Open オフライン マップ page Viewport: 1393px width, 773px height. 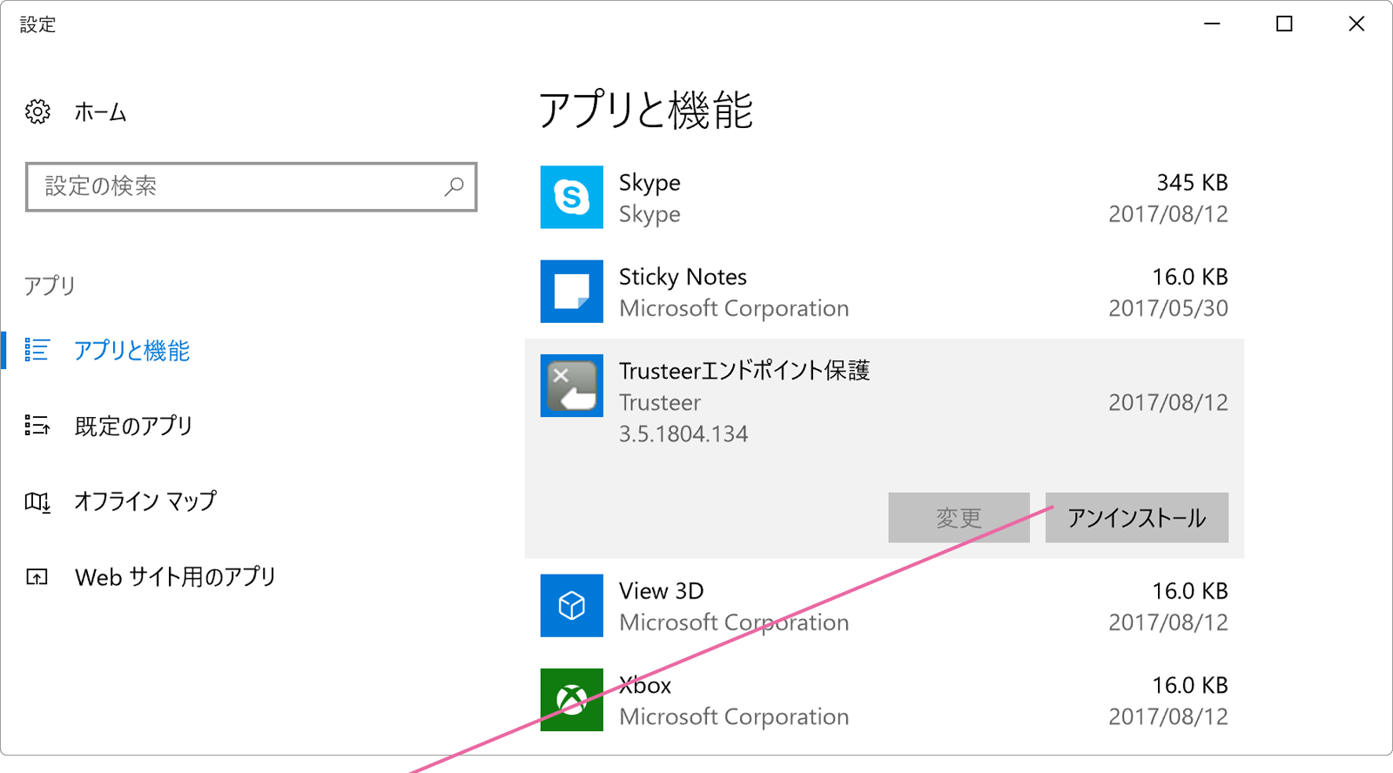coord(145,501)
